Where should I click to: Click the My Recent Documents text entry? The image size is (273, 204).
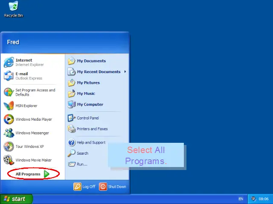[x=99, y=72]
